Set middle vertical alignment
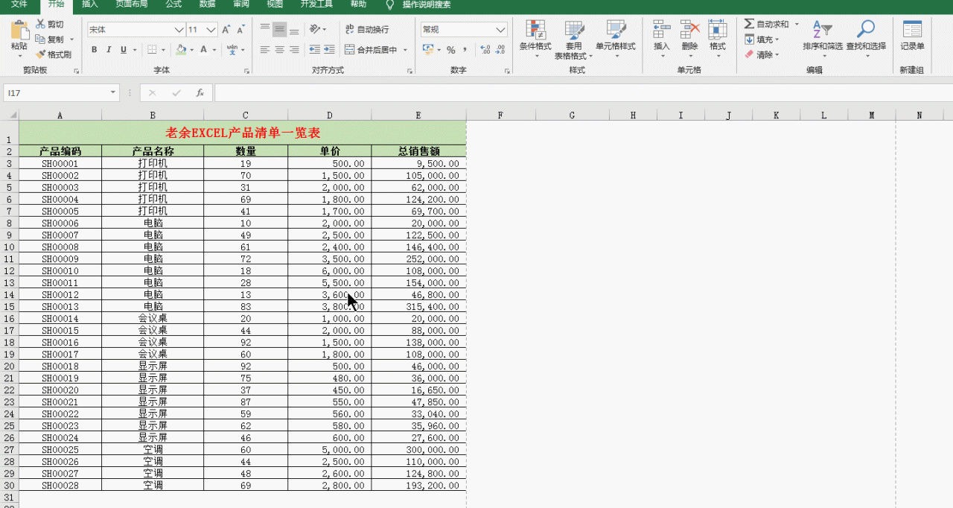Image resolution: width=953 pixels, height=508 pixels. 279,30
